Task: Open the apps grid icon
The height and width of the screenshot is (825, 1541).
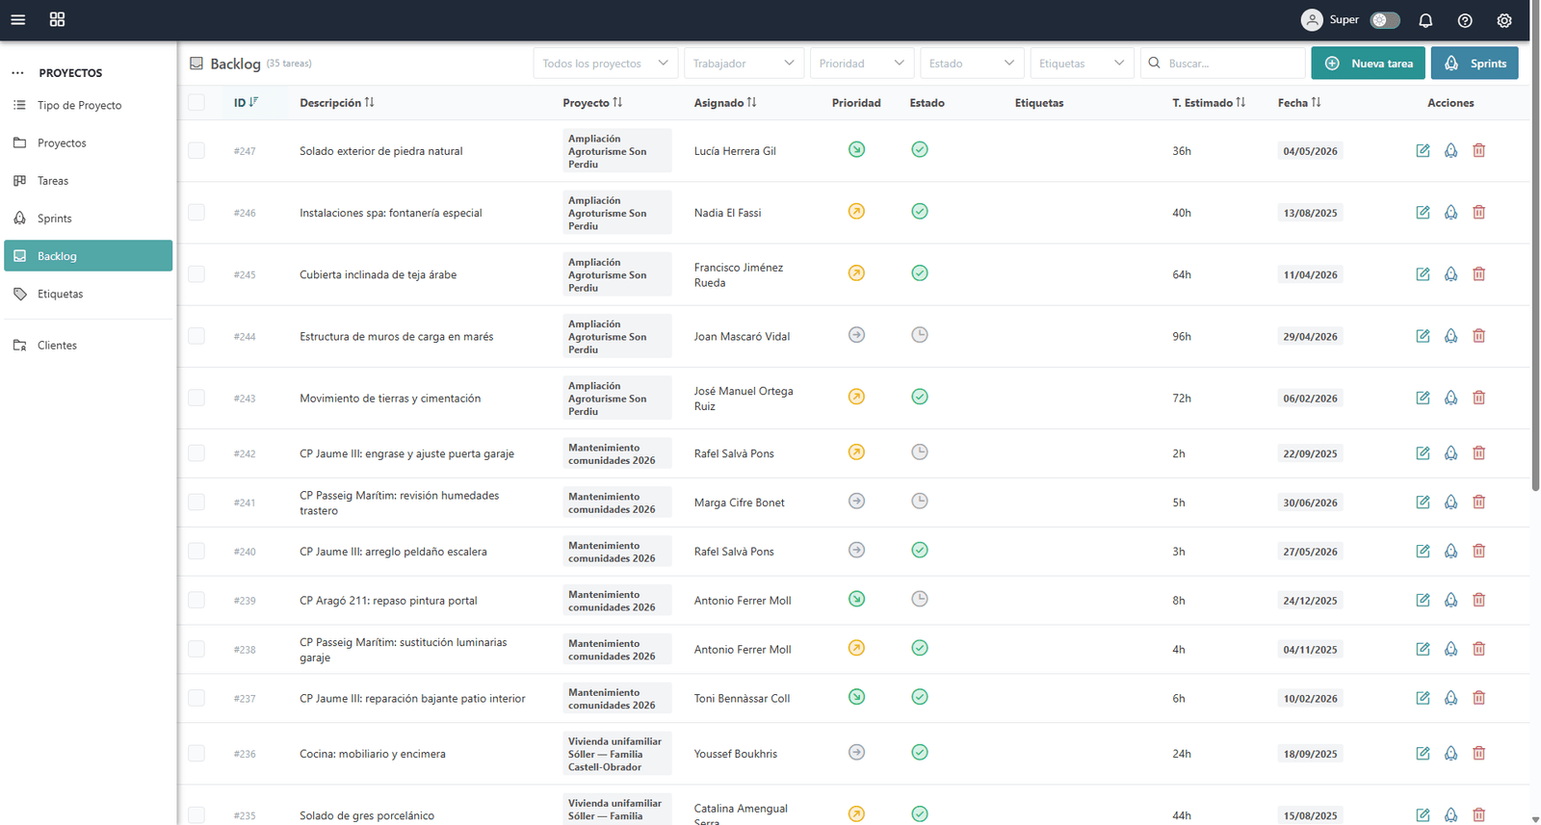Action: [57, 19]
